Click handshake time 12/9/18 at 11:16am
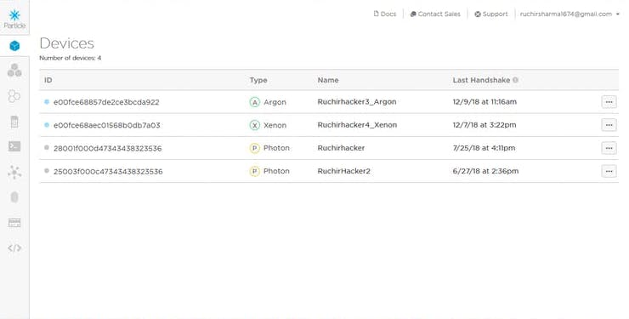The image size is (629, 319). click(484, 102)
